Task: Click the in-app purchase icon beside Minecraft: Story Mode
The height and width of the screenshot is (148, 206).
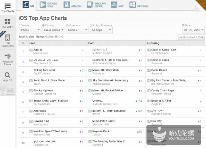Action: (90, 70)
